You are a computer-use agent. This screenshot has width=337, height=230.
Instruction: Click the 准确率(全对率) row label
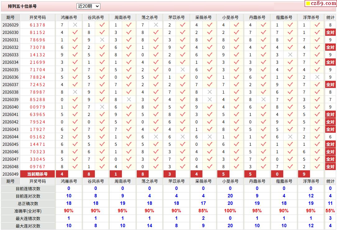[28, 211]
